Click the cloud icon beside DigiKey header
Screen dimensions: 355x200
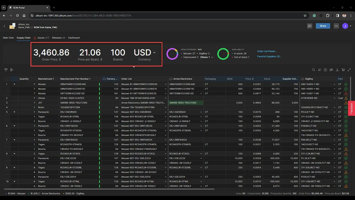tap(303, 79)
